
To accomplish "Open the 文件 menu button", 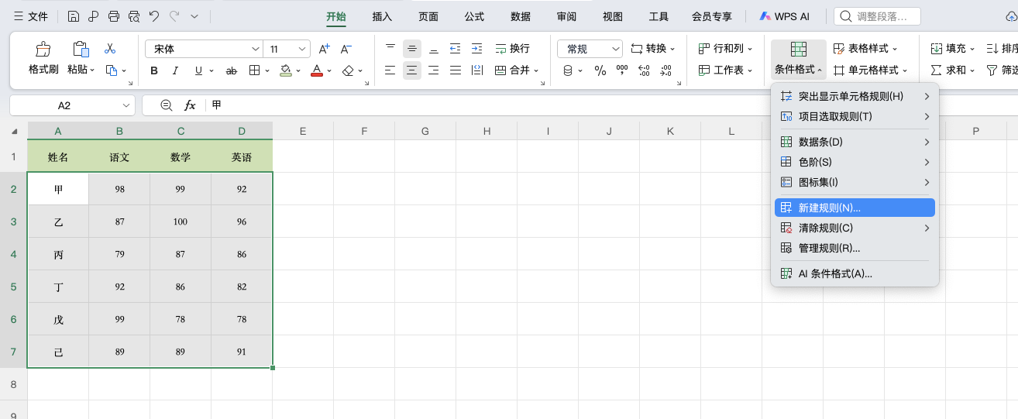I will pos(31,16).
